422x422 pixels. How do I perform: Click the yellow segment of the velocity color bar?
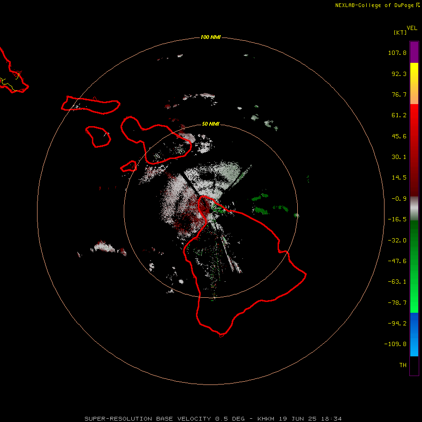414,73
